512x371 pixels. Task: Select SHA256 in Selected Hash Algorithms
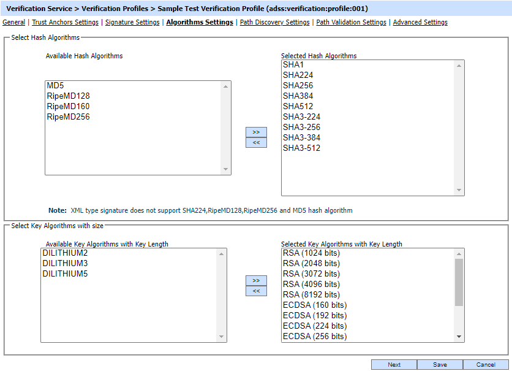pyautogui.click(x=298, y=86)
